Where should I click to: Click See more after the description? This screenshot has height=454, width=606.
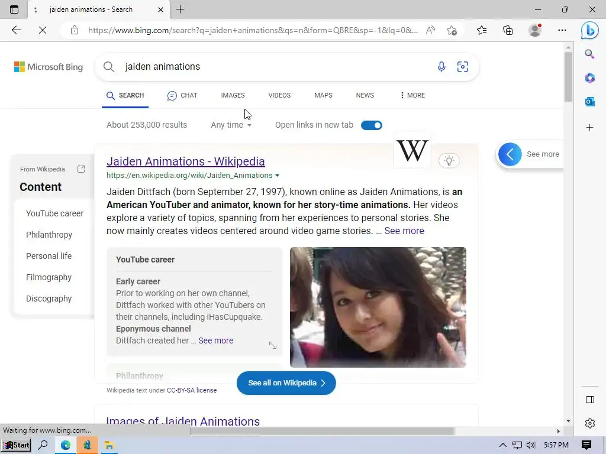click(x=404, y=231)
